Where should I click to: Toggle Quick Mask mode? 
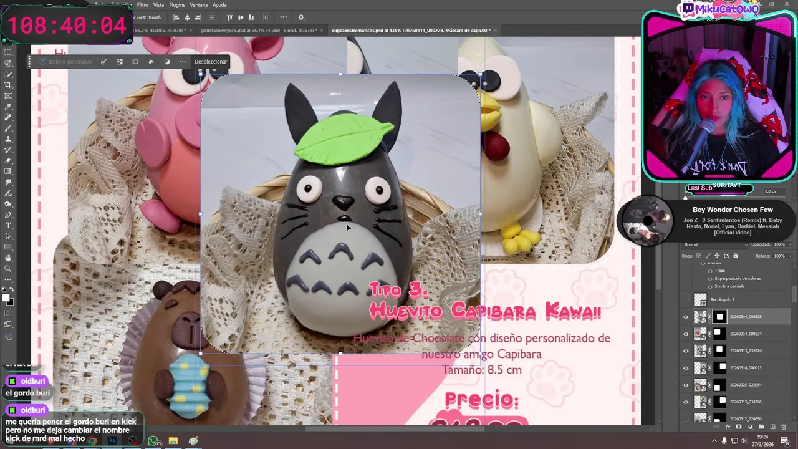(8, 314)
